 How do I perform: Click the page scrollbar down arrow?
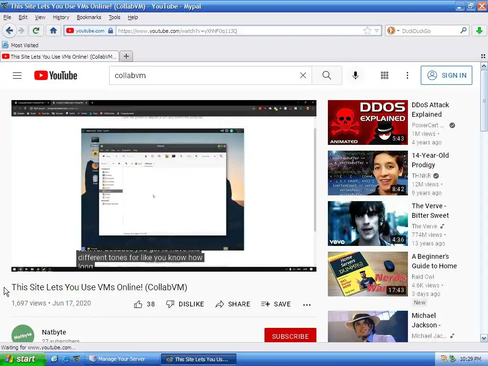(x=484, y=338)
